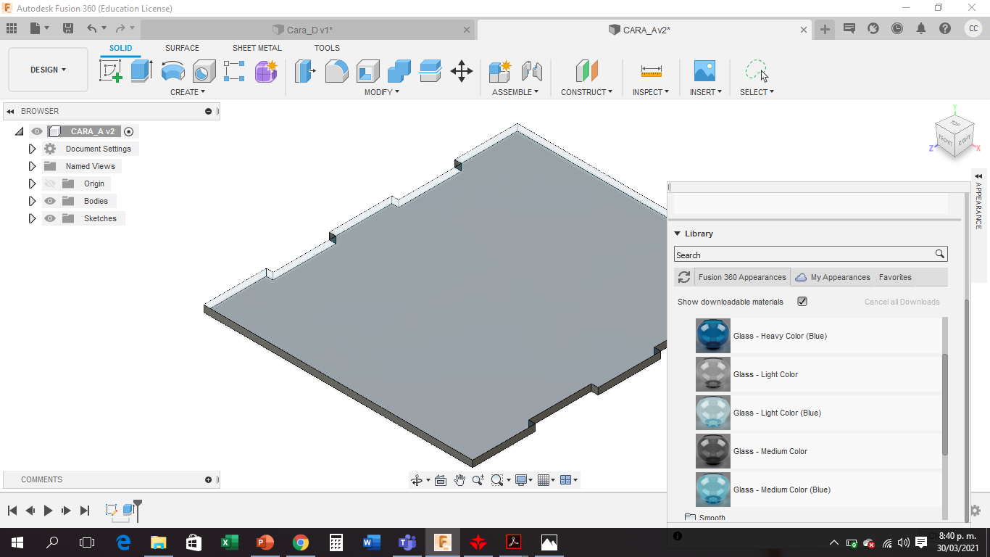Select the Press Pull tool
Viewport: 990px width, 557px height.
click(x=306, y=71)
